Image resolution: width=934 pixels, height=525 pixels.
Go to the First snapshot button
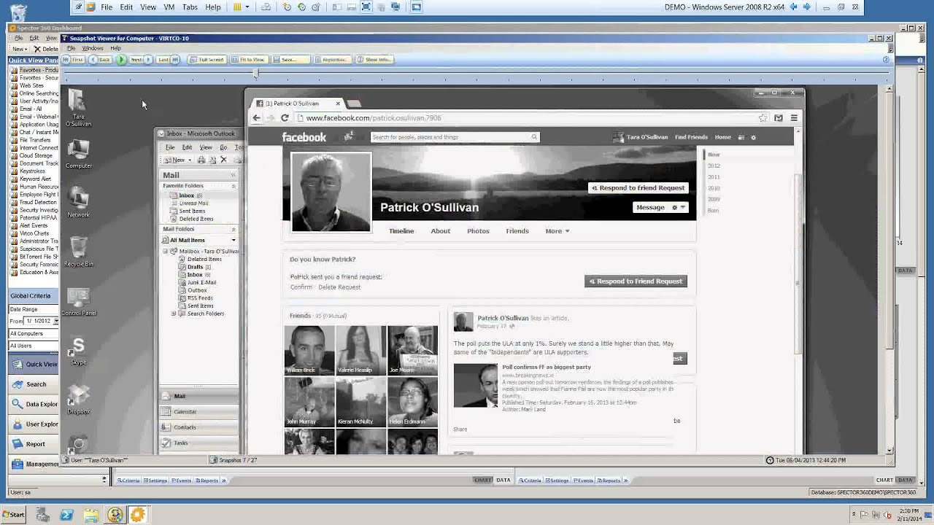[73, 60]
